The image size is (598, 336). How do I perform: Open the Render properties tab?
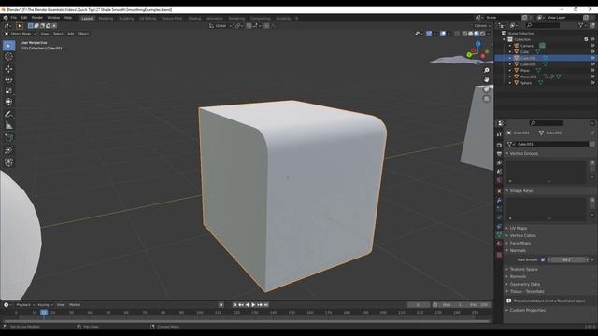click(499, 146)
